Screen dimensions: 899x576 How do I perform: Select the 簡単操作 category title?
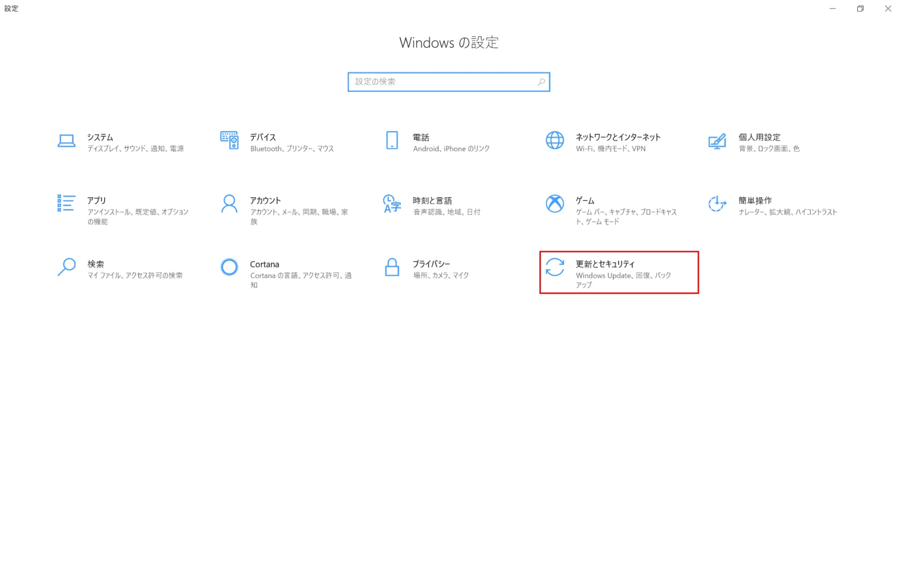click(755, 201)
